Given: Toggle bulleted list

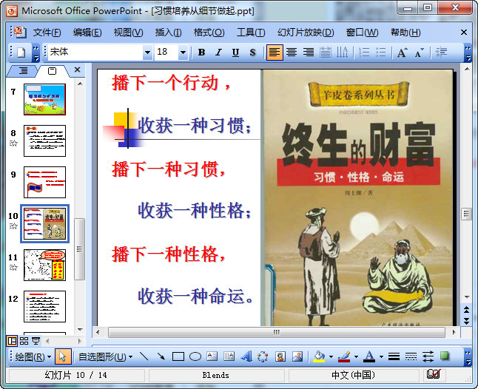Looking at the screenshot, I should (x=380, y=53).
